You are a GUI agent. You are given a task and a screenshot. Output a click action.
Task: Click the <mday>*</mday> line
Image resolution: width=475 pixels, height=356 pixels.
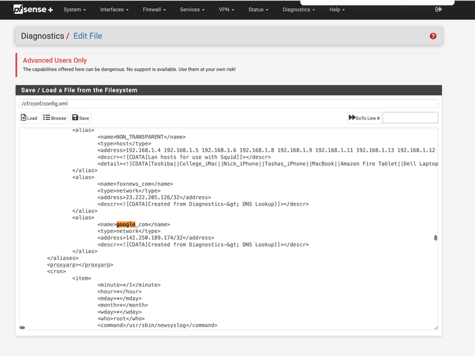(x=119, y=298)
